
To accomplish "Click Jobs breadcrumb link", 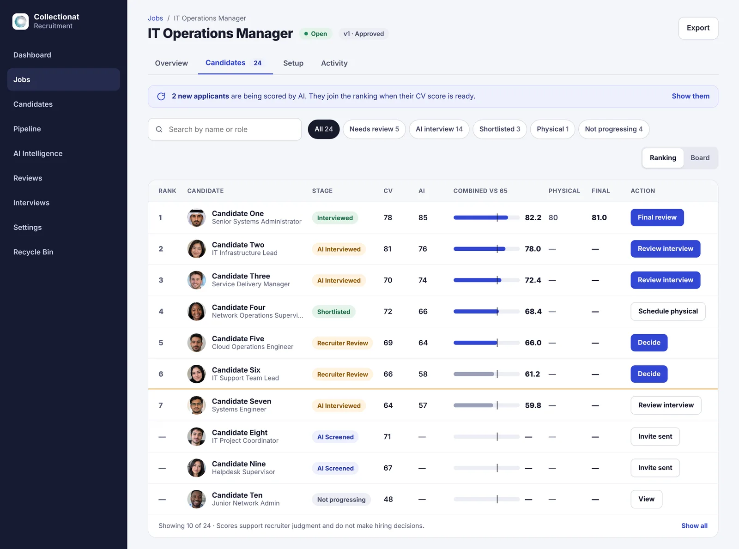I will pyautogui.click(x=155, y=18).
